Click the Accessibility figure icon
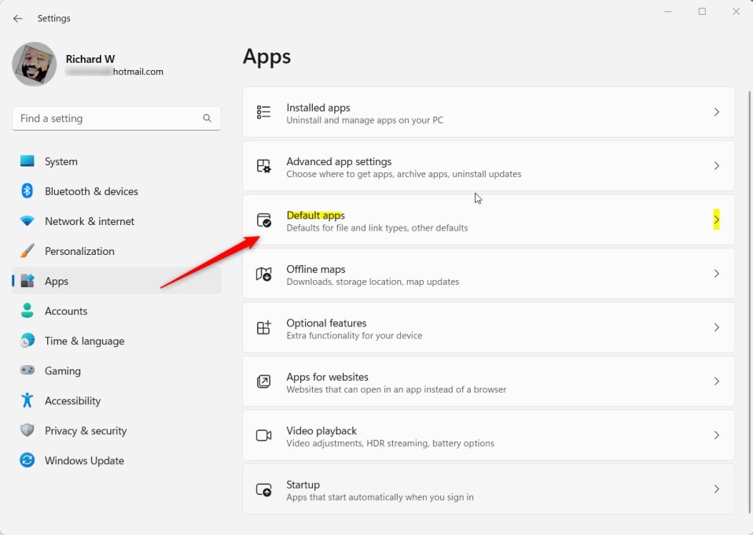Image resolution: width=753 pixels, height=535 pixels. click(28, 400)
